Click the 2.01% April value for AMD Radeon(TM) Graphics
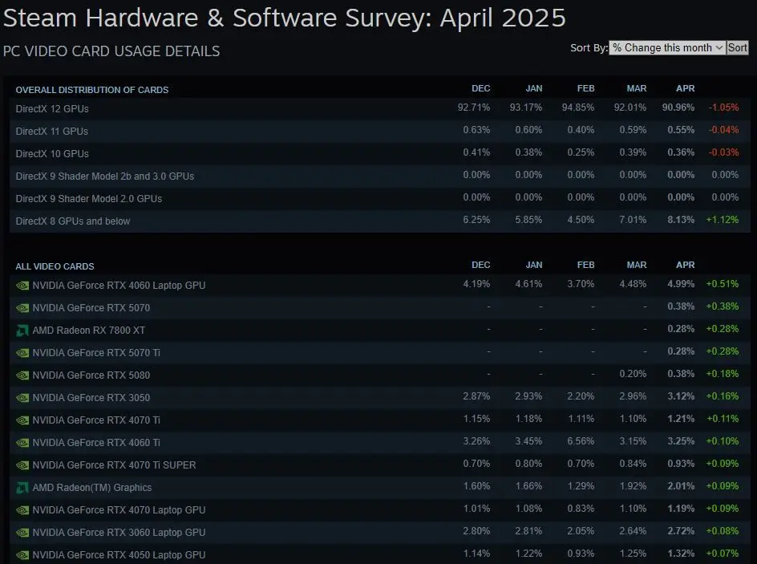Viewport: 757px width, 564px height. tap(681, 485)
